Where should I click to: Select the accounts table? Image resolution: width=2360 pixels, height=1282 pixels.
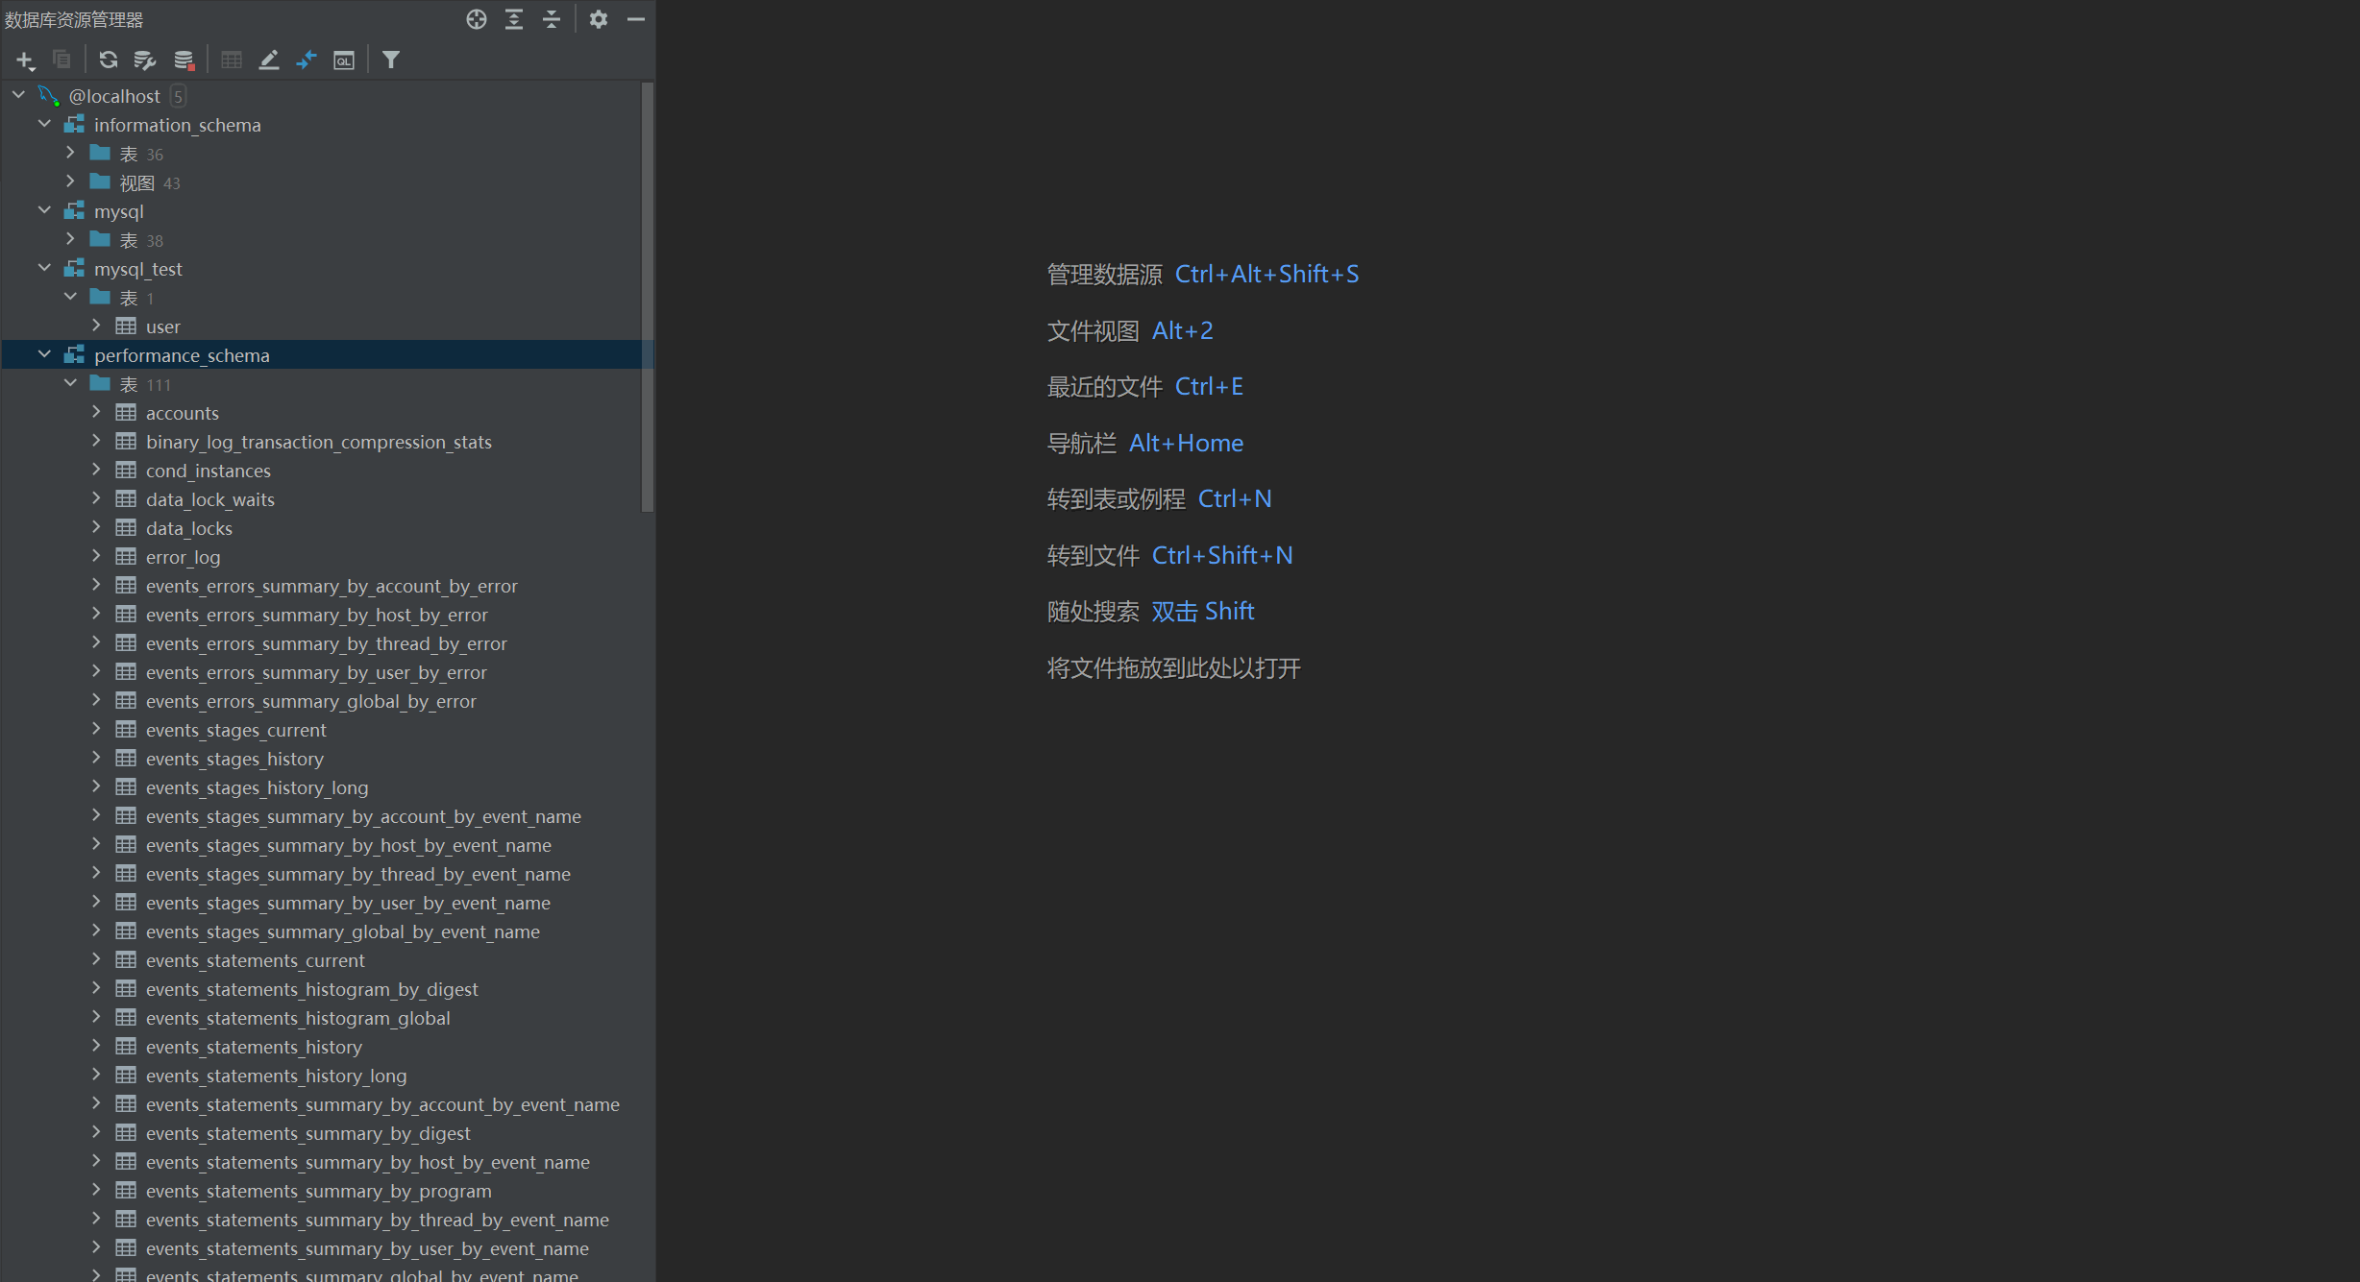click(182, 413)
